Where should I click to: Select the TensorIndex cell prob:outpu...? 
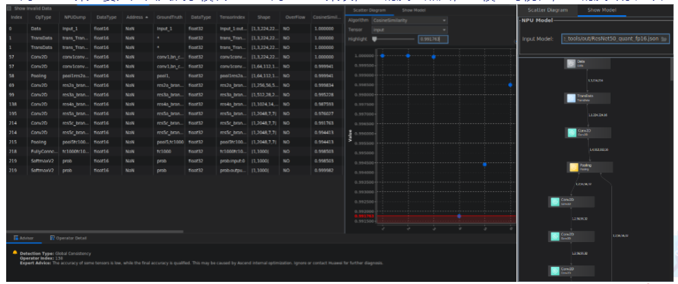click(232, 171)
